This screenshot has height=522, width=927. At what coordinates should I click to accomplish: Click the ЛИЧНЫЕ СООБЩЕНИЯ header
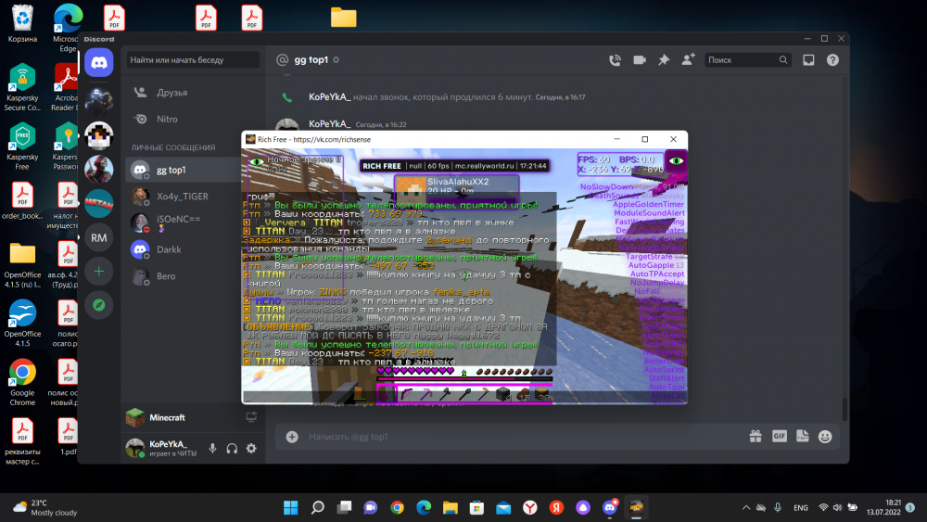tap(173, 147)
